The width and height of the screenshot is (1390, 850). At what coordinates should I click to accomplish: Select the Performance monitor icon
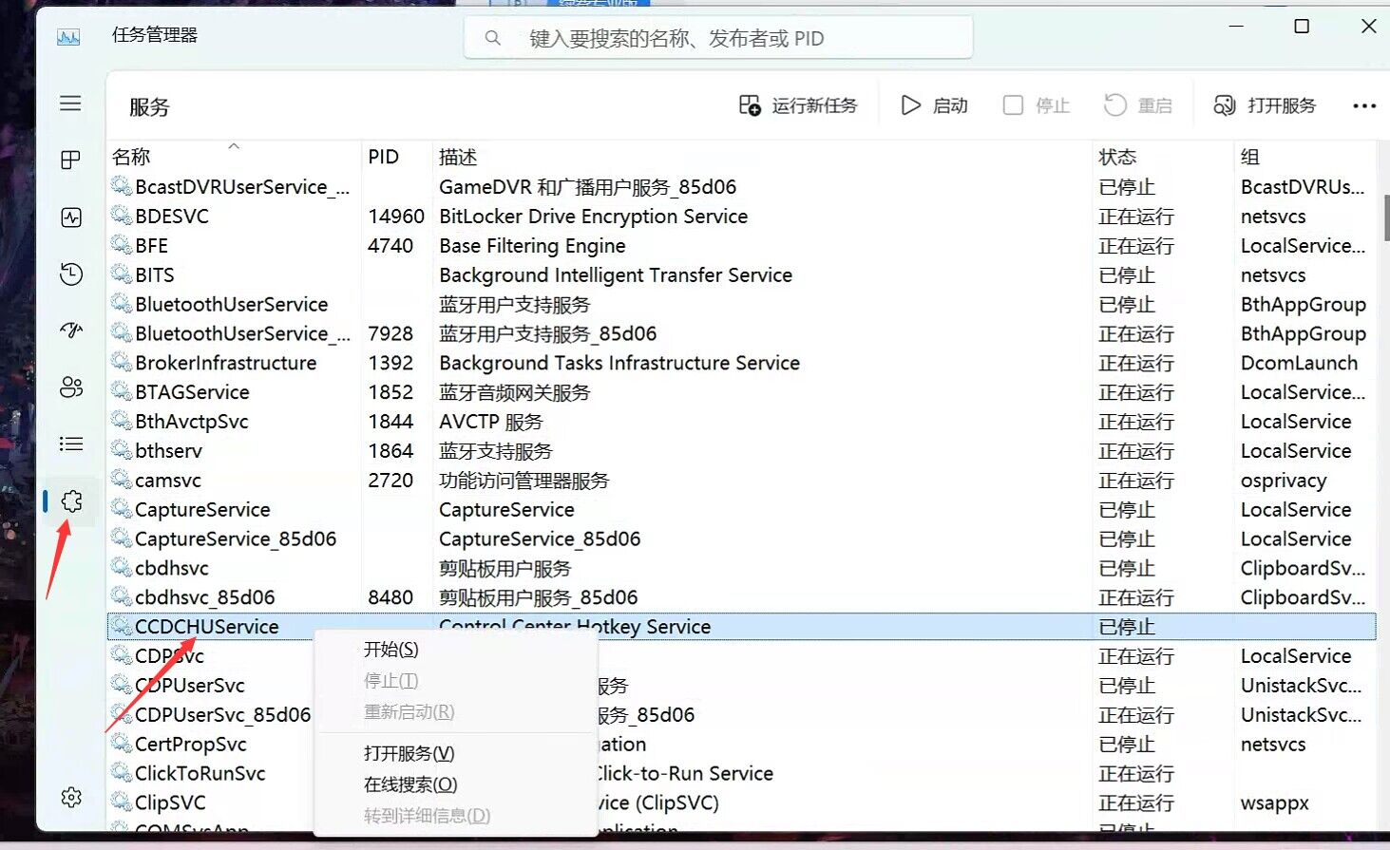coord(69,217)
